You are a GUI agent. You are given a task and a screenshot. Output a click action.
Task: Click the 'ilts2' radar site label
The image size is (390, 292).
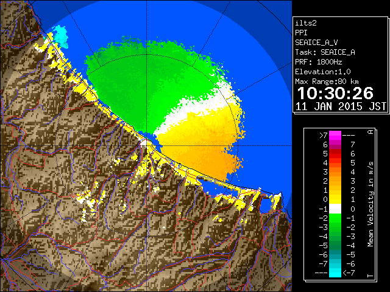306,23
